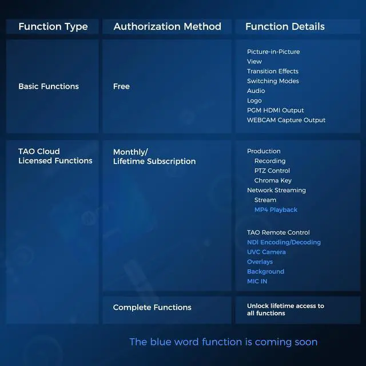Click the PTZ Control item
The height and width of the screenshot is (366, 366).
point(272,171)
